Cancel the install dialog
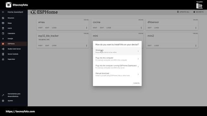This screenshot has height=116, width=207. pos(136,83)
